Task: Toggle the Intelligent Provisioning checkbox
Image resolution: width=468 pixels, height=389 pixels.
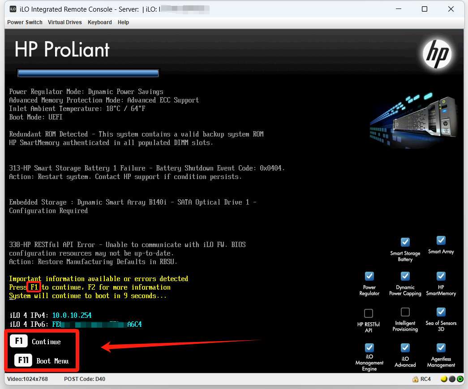Action: [405, 312]
